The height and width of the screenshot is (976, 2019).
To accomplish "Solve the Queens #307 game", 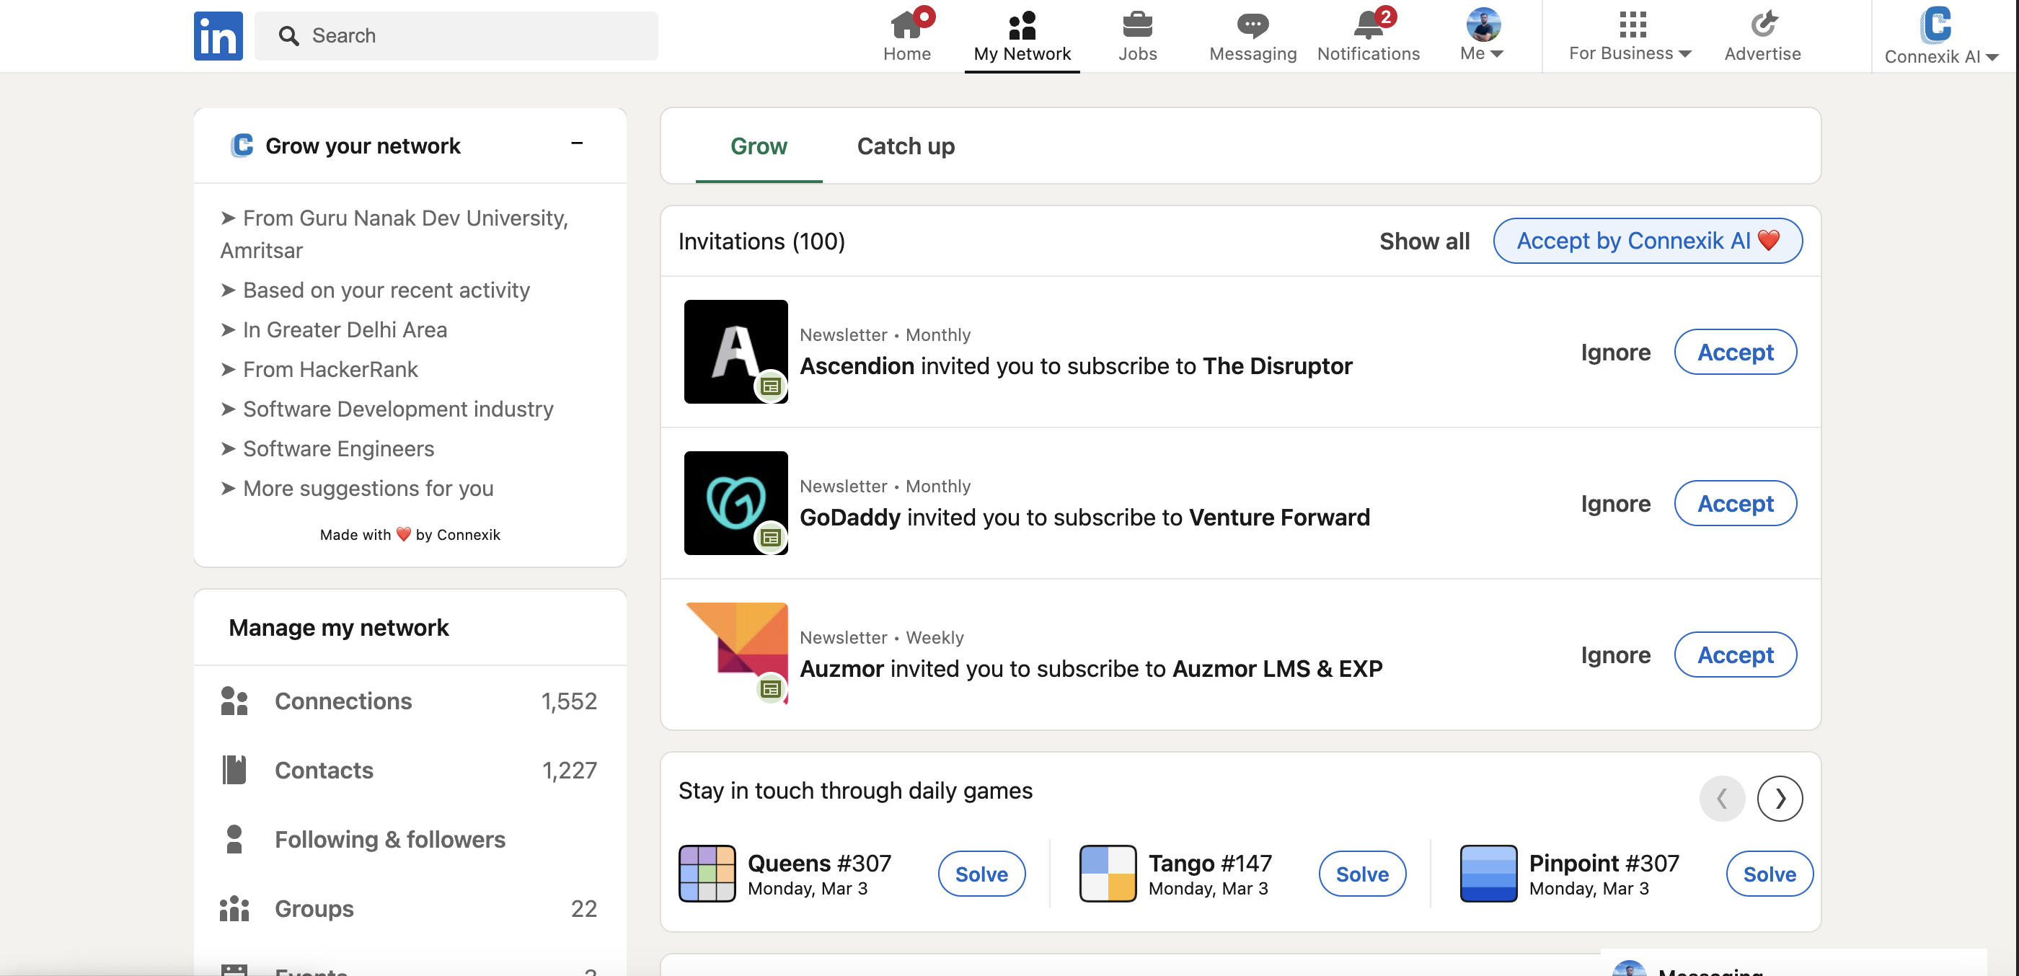I will point(981,874).
